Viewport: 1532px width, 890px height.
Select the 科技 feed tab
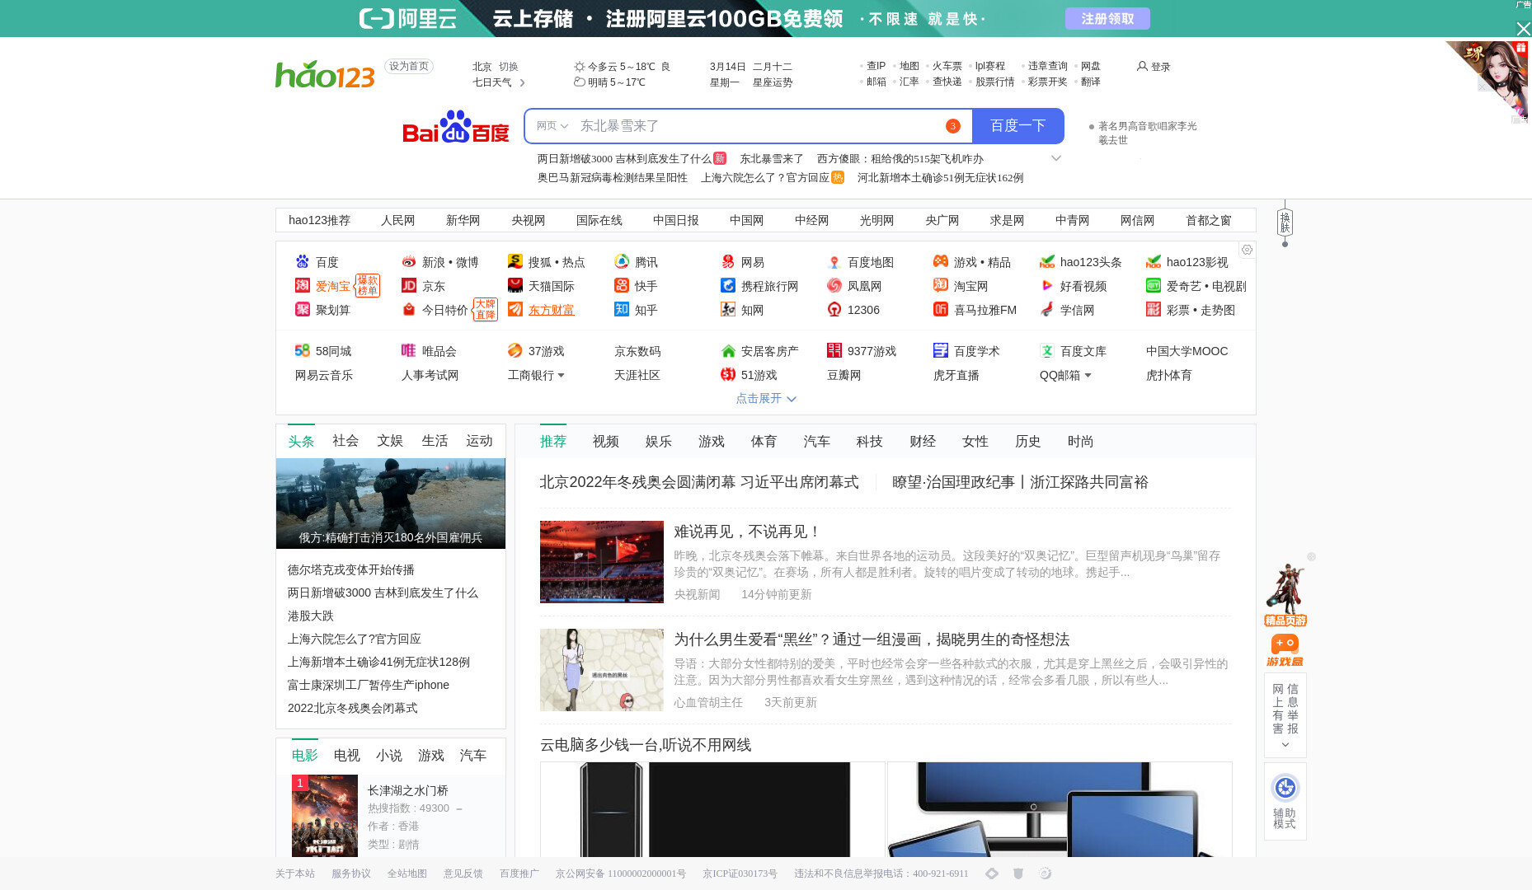pos(870,442)
